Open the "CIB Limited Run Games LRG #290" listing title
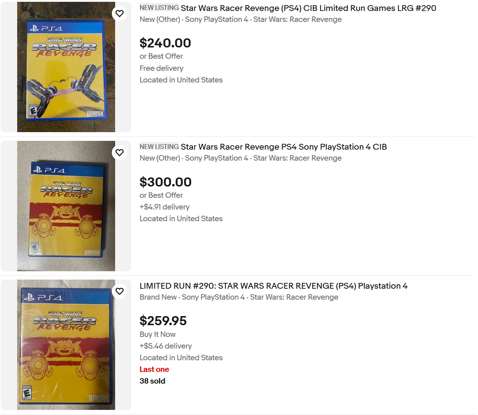Viewport: 478px width, 415px height. [x=308, y=8]
